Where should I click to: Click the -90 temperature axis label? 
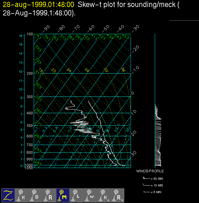[46, 29]
